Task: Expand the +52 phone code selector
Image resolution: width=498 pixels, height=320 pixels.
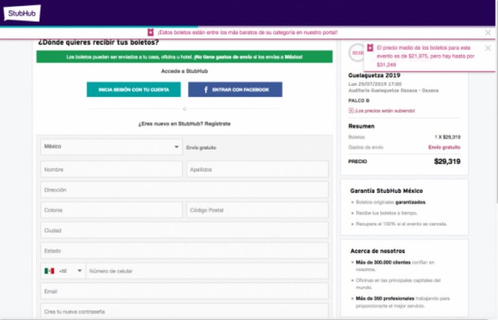Action: tap(79, 271)
